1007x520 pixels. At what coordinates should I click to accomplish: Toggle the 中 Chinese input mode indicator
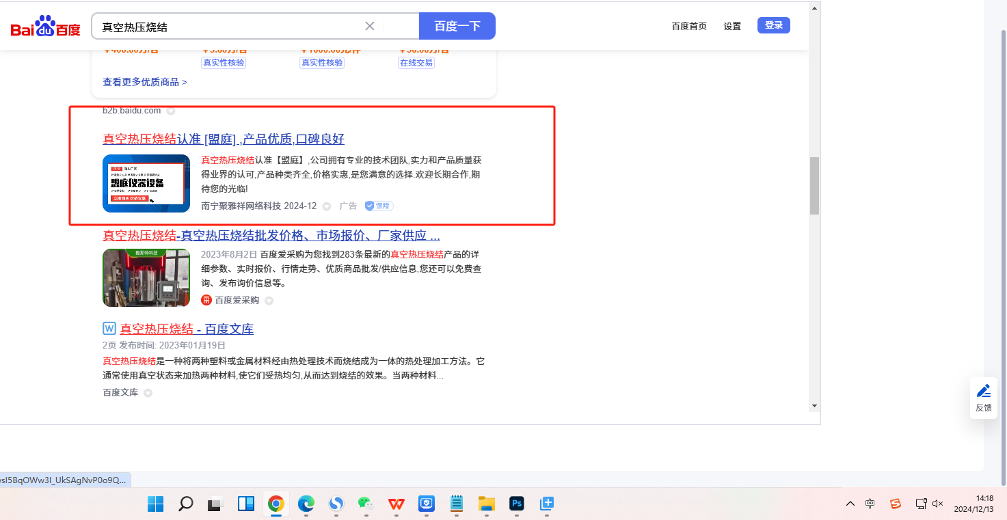(x=870, y=504)
